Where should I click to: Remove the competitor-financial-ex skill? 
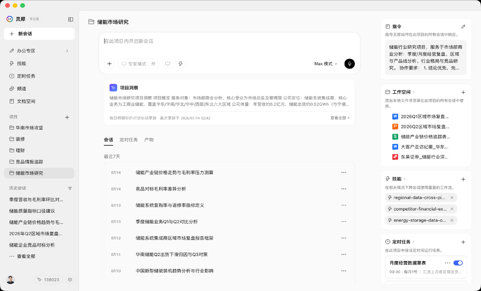click(452, 209)
